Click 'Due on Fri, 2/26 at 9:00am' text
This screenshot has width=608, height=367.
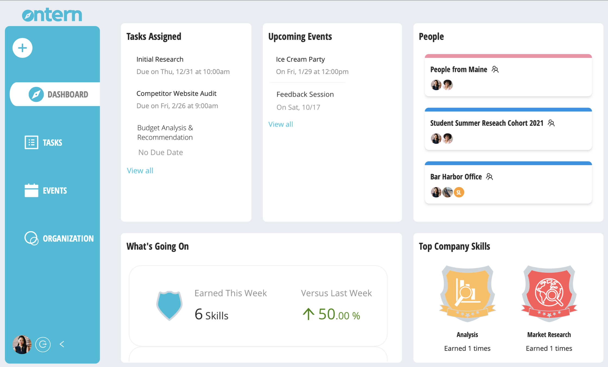(177, 106)
